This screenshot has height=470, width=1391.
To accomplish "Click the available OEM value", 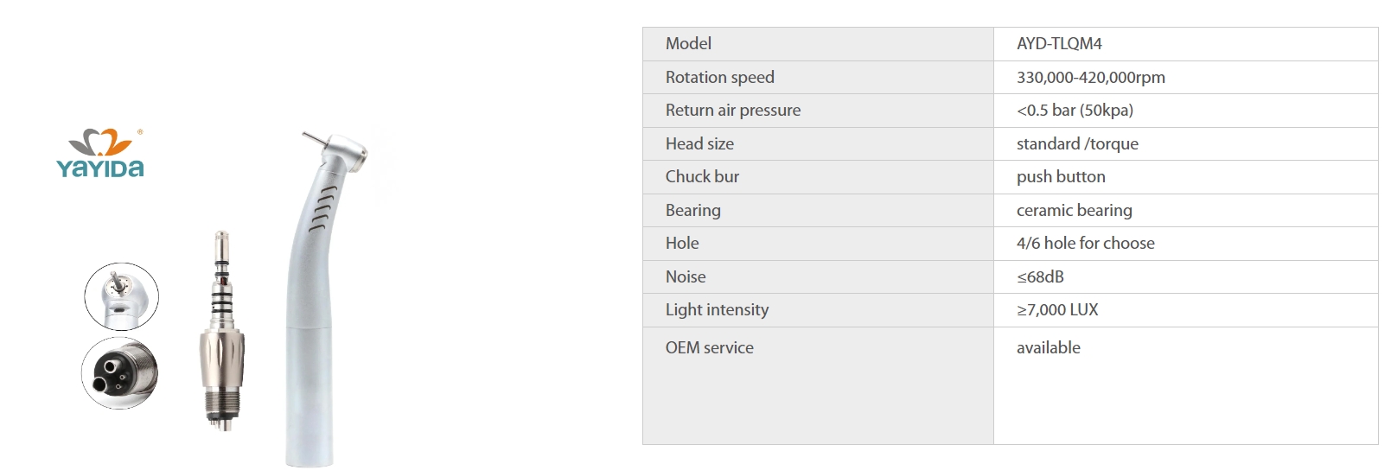I will point(1049,347).
